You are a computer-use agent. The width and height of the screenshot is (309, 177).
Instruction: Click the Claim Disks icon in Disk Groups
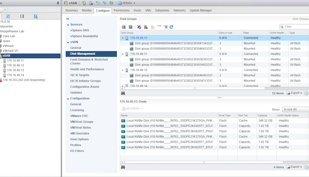[x=124, y=27]
